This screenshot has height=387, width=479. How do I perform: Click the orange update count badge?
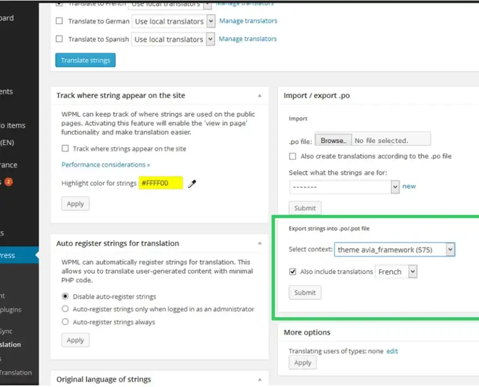[x=9, y=182]
